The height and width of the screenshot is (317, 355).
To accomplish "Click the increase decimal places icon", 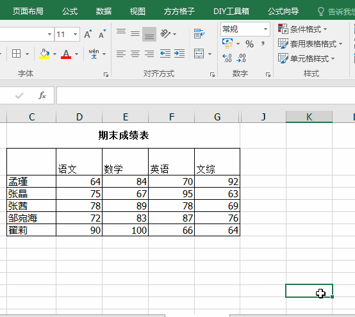I will pos(227,58).
